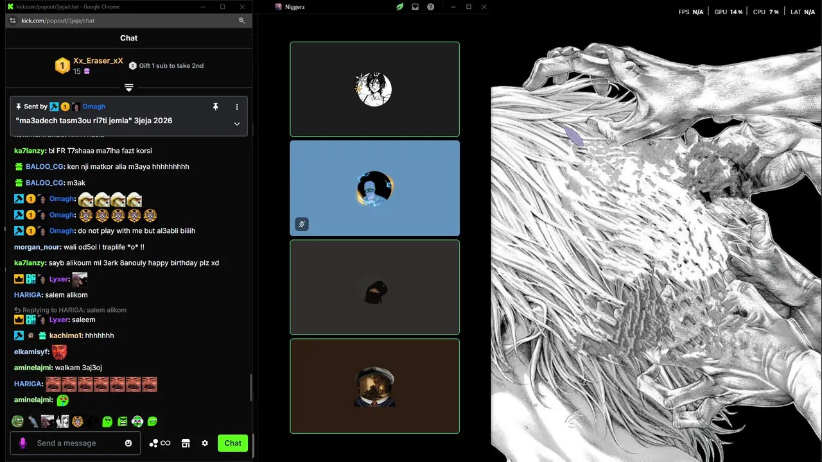Viewport: 822px width, 462px height.
Task: Click the kick.com address bar URL
Action: [58, 21]
